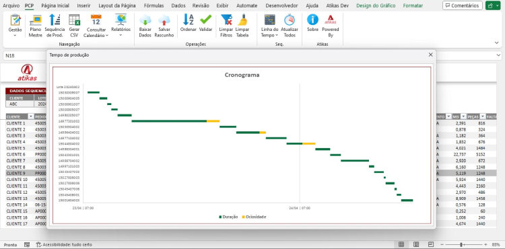Click the zoom in plus button

pos(485,244)
